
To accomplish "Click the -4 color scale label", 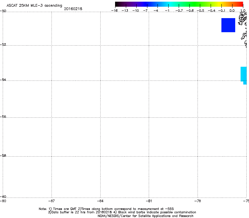I will (156, 11).
